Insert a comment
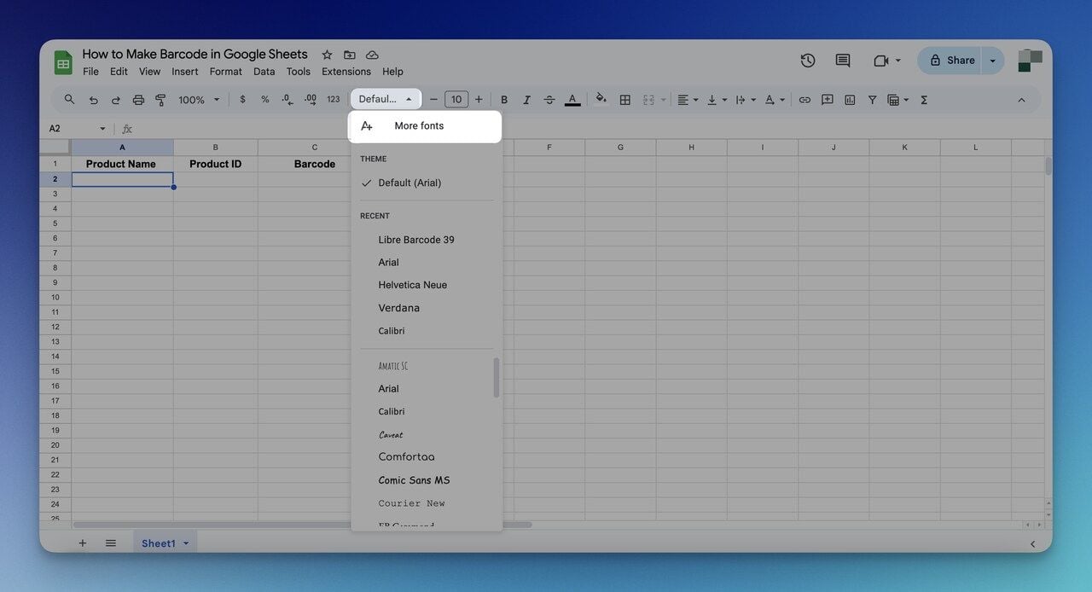1092x592 pixels. tap(828, 100)
